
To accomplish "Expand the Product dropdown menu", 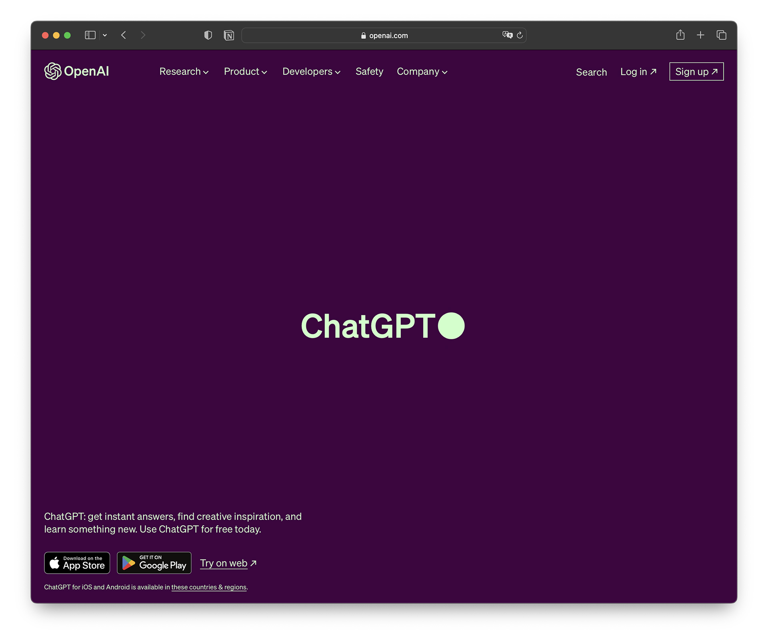I will 245,72.
